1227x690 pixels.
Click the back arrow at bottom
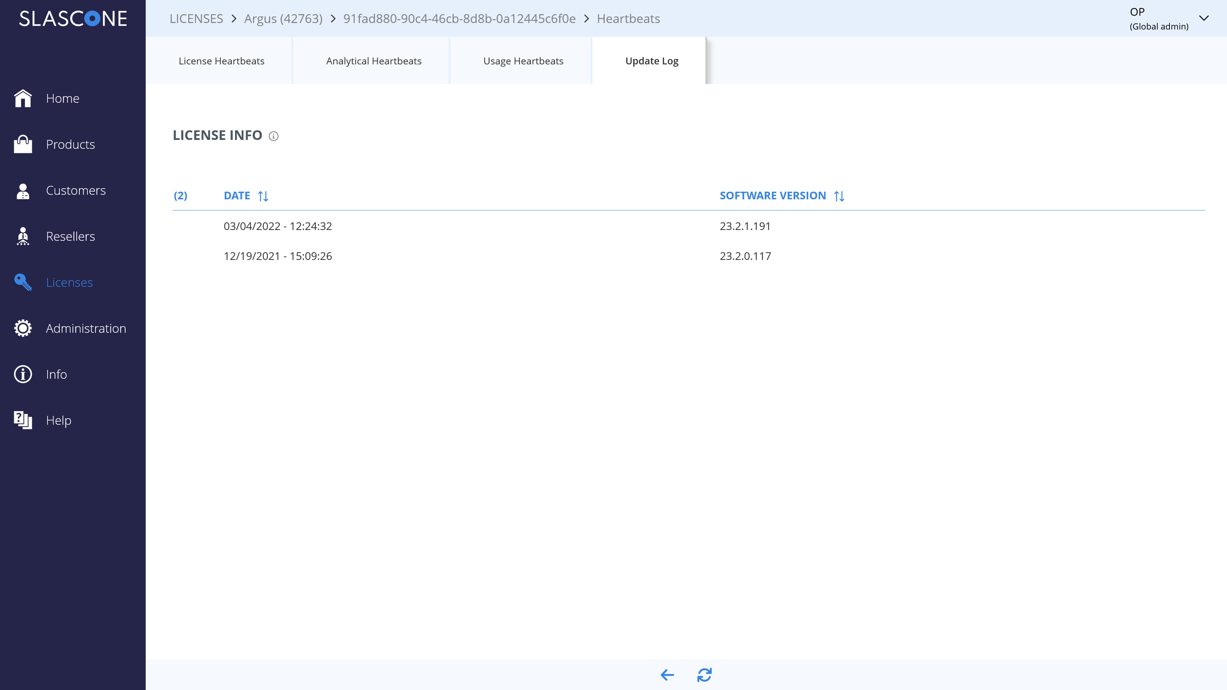coord(667,675)
